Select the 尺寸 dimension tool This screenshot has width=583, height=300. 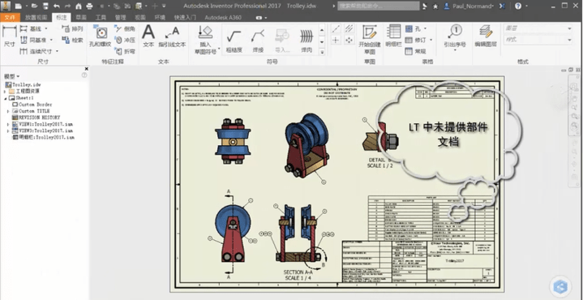pos(9,36)
